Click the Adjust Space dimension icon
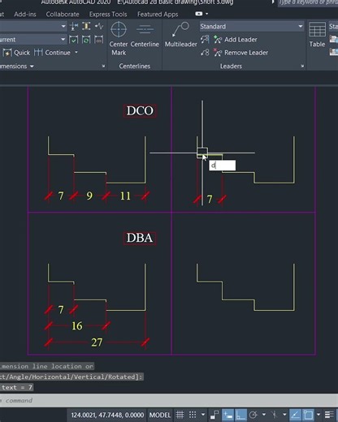338x422 pixels. pyautogui.click(x=86, y=26)
